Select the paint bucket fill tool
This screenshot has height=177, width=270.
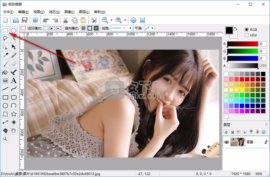[x=5, y=72]
